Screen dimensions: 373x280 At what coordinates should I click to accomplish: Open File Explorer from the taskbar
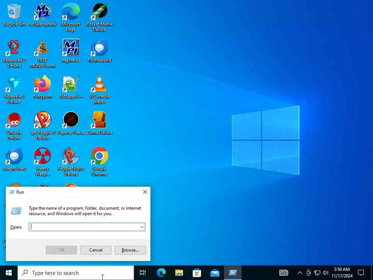click(x=179, y=273)
